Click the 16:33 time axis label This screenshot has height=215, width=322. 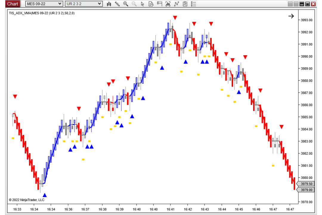(17, 209)
